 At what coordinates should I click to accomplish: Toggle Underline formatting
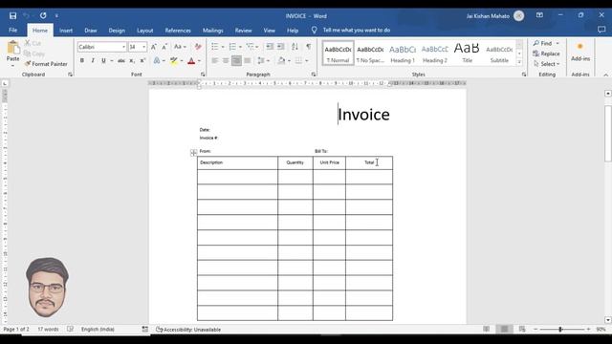click(x=103, y=60)
